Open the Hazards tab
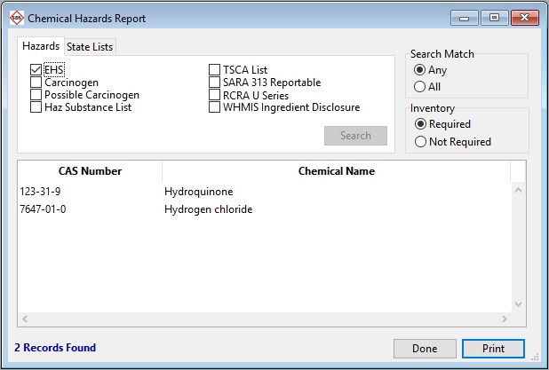This screenshot has width=549, height=370. click(x=41, y=46)
